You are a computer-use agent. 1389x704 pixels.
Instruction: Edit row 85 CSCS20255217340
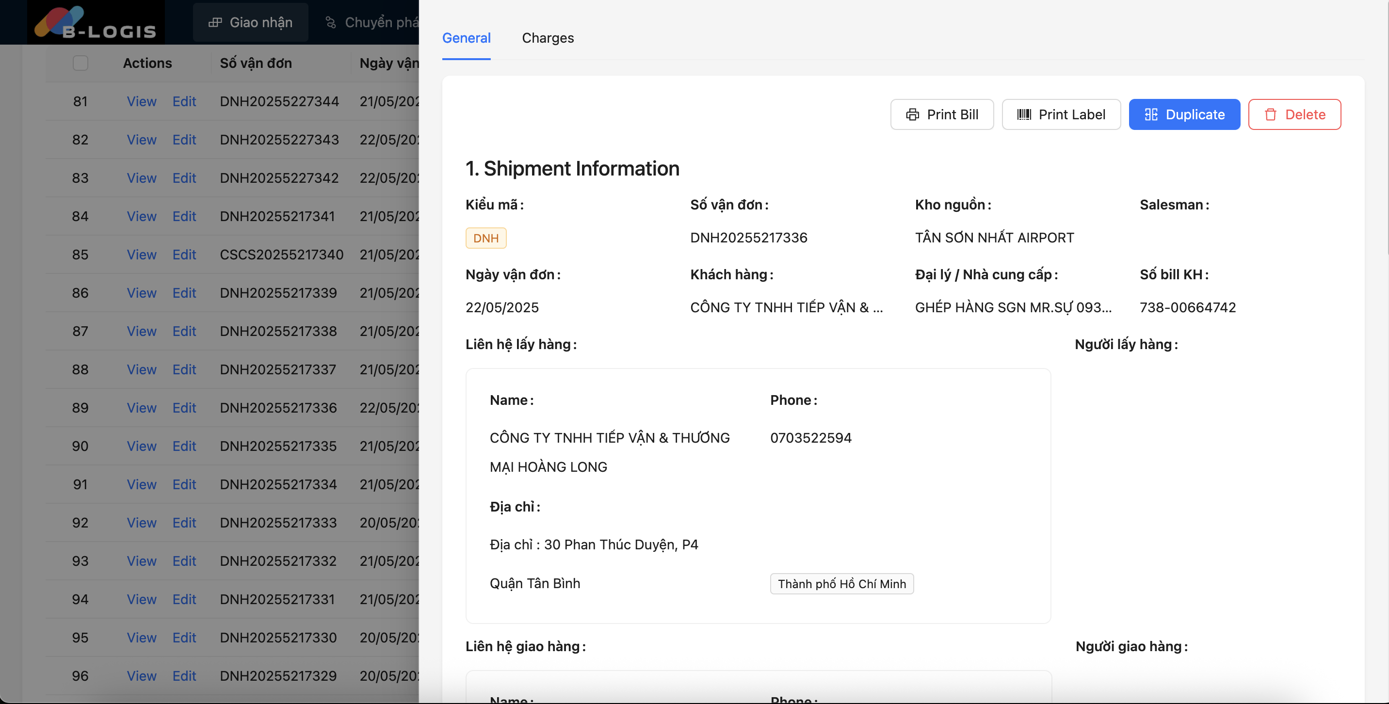tap(184, 255)
